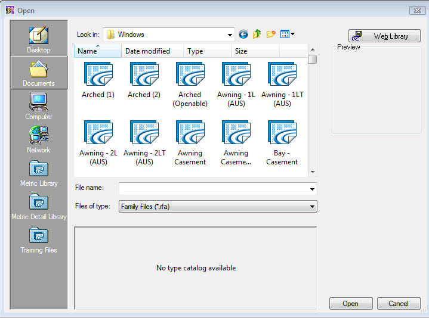Image resolution: width=429 pixels, height=318 pixels.
Task: Select the truncated Awning Caseme... file
Action: tap(236, 143)
